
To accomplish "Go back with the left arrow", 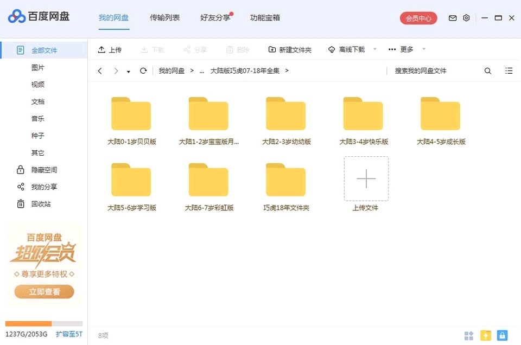I will click(100, 71).
